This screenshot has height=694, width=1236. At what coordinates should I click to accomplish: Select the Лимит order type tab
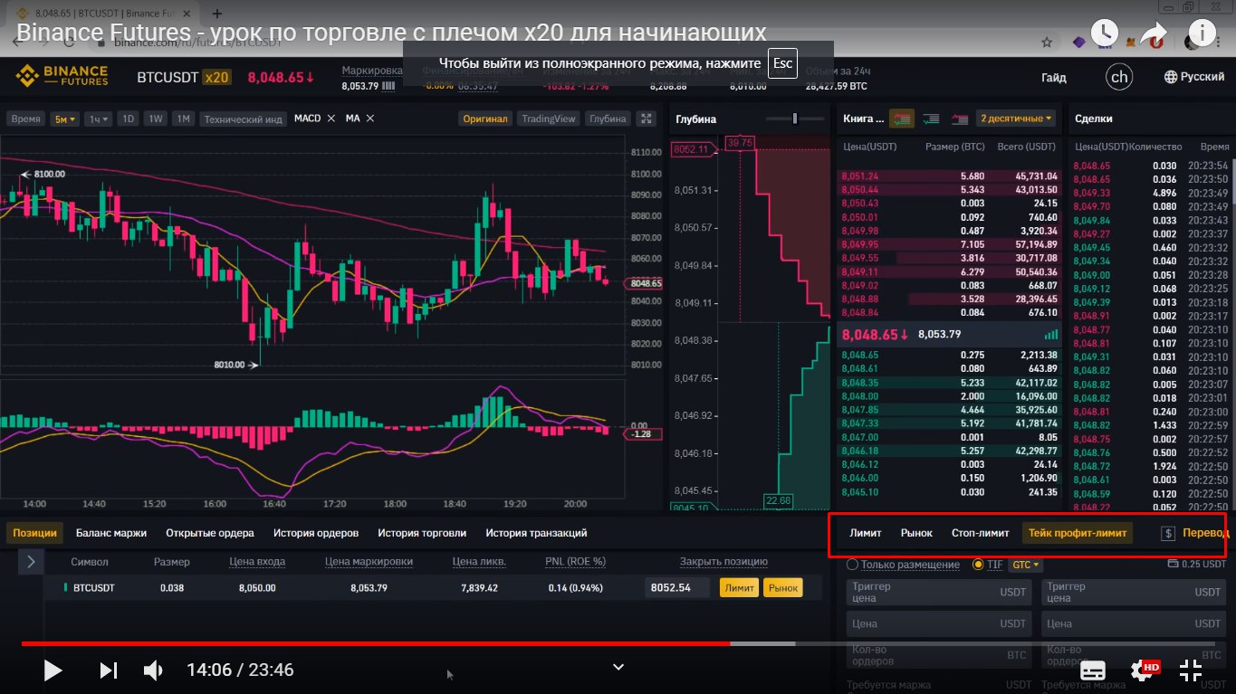(865, 533)
